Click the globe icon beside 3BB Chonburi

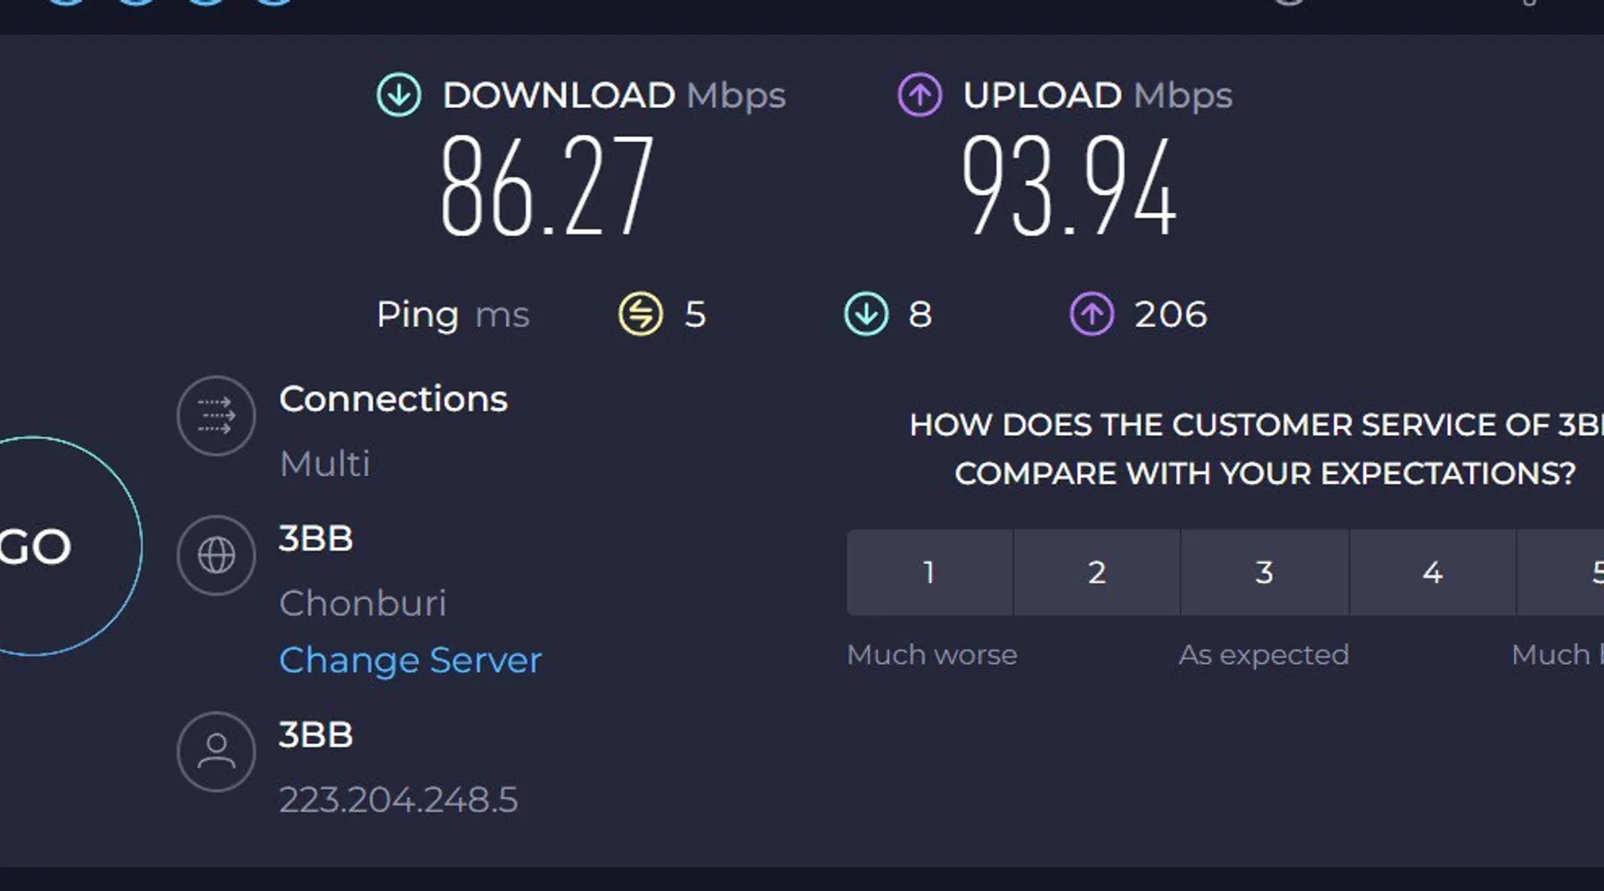click(217, 555)
